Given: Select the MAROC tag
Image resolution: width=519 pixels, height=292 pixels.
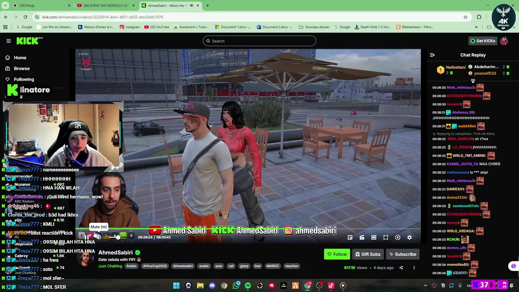Looking at the screenshot, I should [272, 266].
